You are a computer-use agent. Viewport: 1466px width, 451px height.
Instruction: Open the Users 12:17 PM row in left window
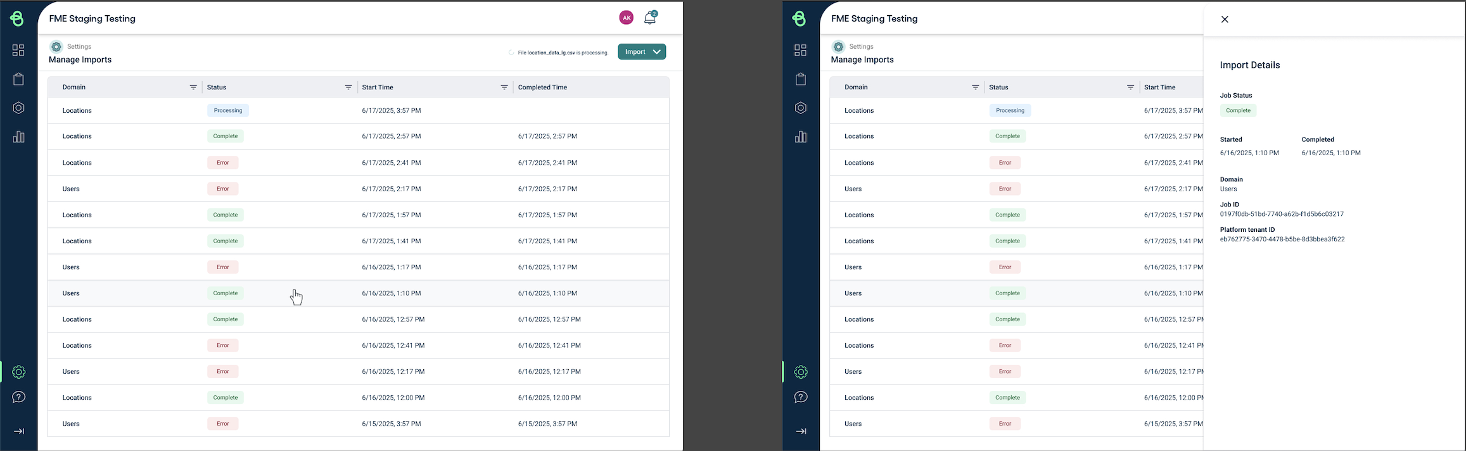pyautogui.click(x=358, y=372)
